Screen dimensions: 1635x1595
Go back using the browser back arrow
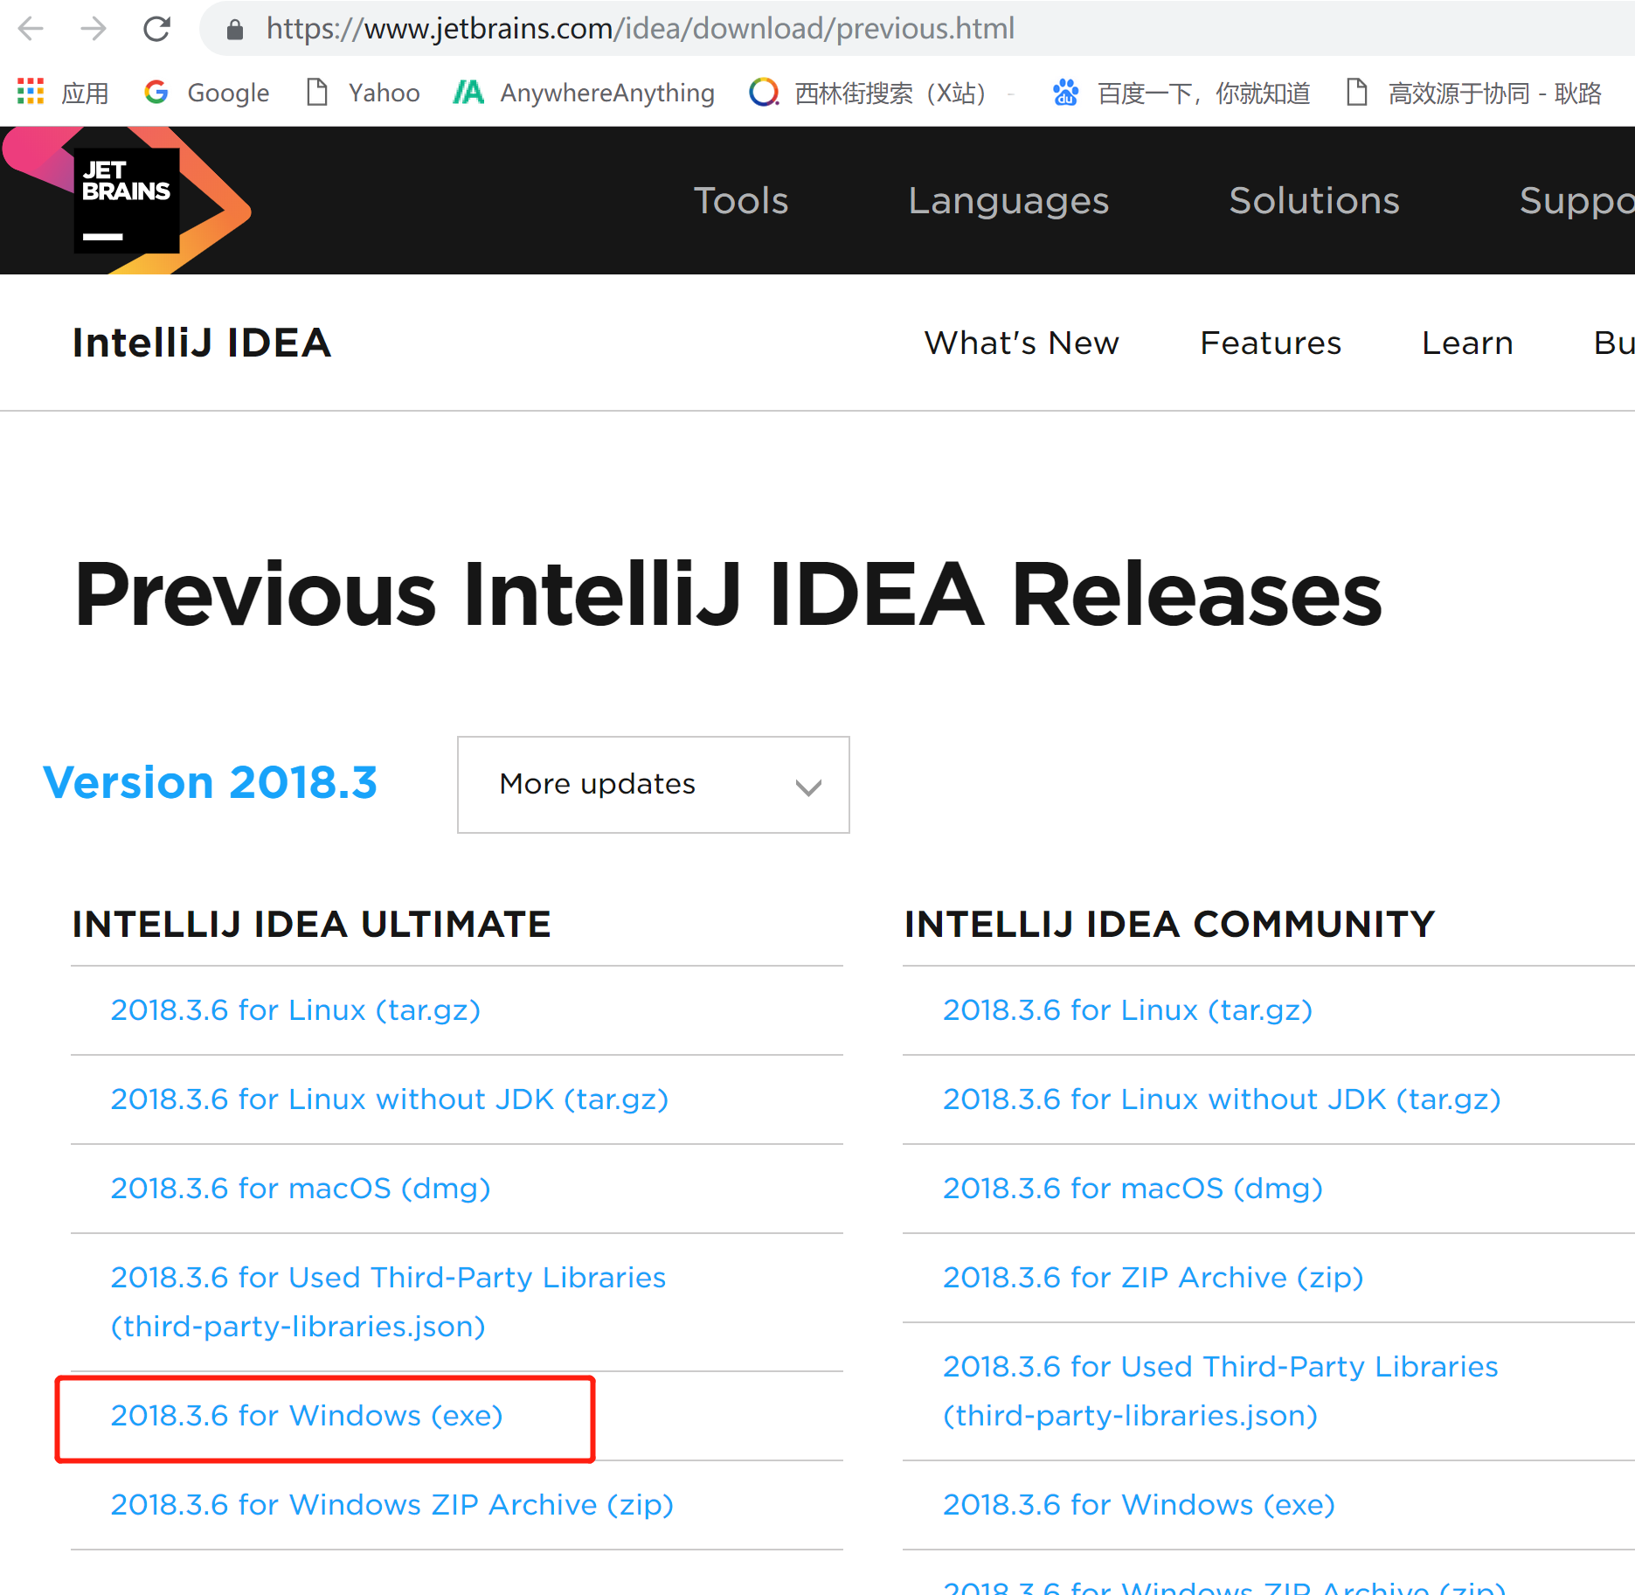[31, 29]
